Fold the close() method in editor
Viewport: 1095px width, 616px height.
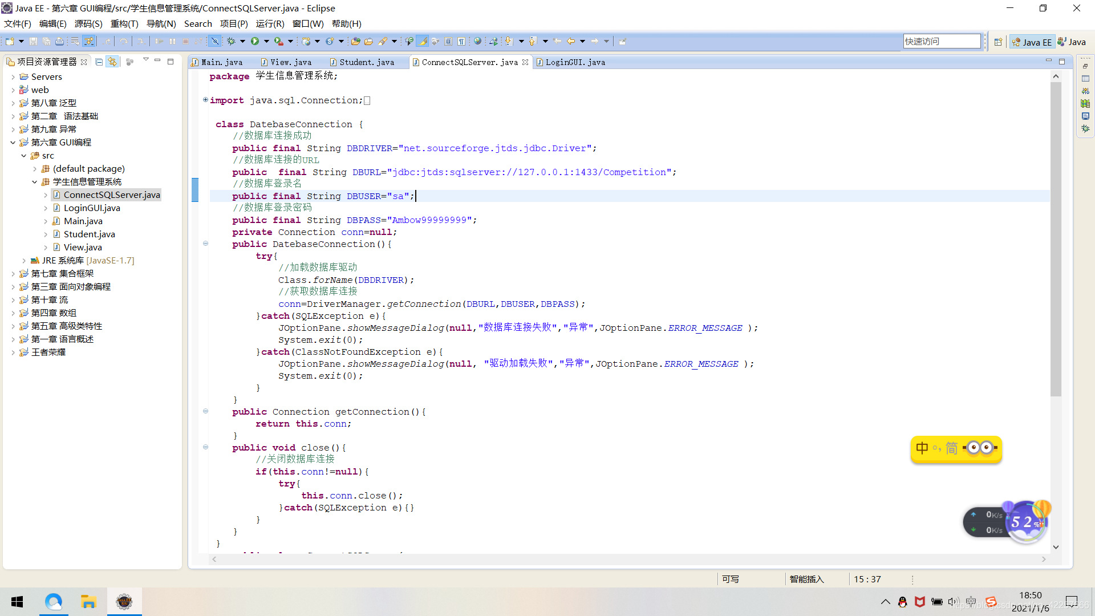pos(205,447)
